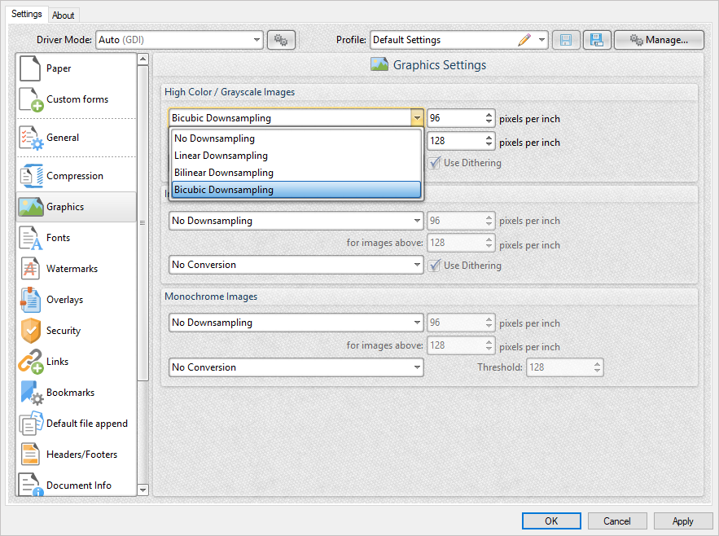Screen dimensions: 719x536
Task: Click the OK button
Action: tap(551, 521)
